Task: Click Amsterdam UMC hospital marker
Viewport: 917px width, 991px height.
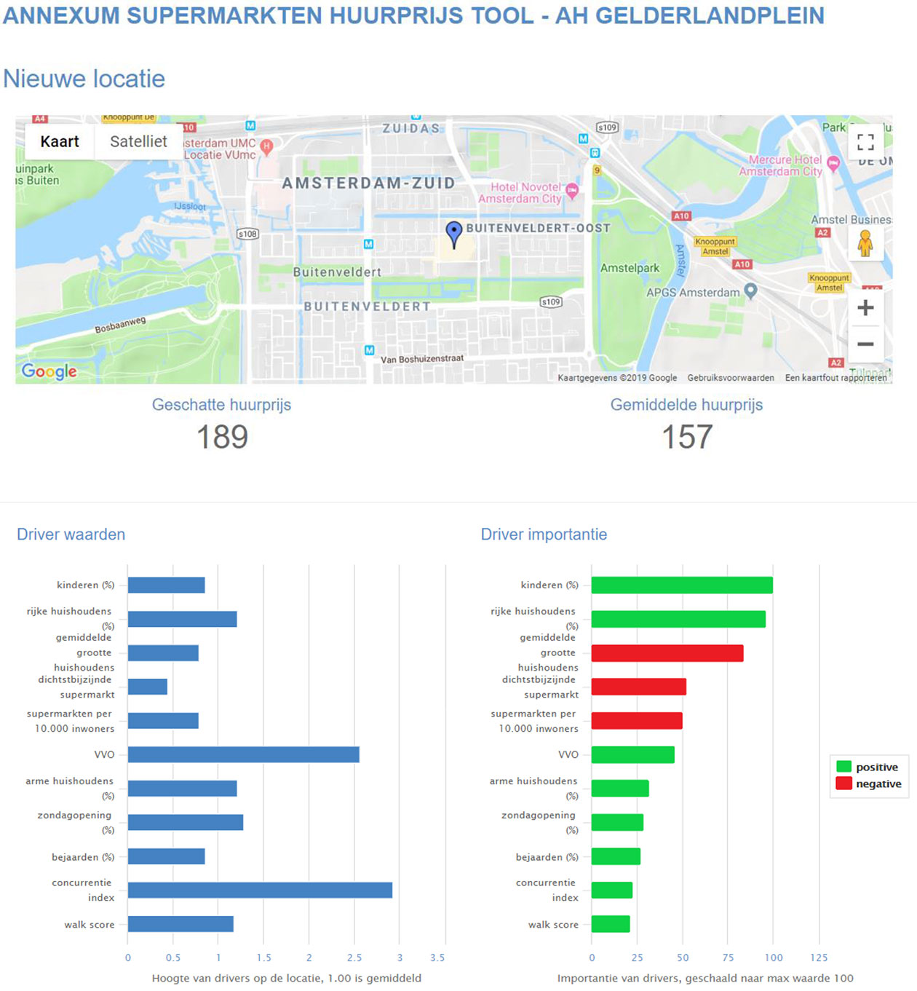Action: click(x=266, y=146)
